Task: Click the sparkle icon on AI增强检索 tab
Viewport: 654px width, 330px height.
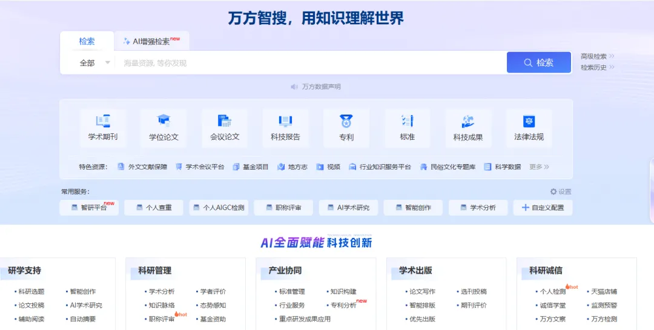Action: pos(127,41)
